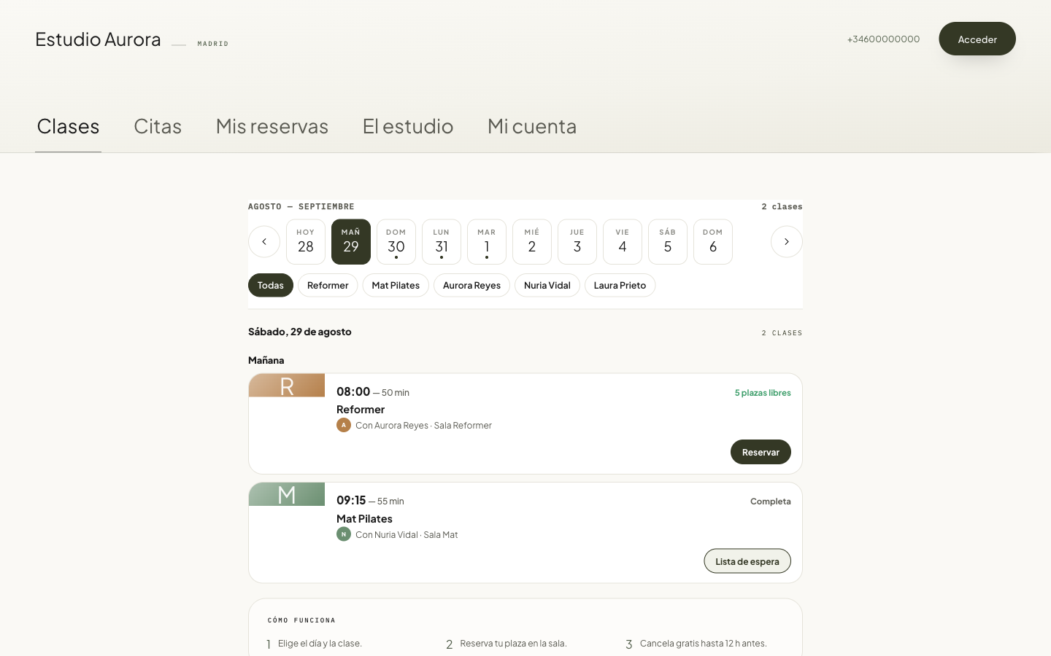Viewport: 1051px width, 656px height.
Task: Click the 'Mañana' section label
Action: (266, 360)
